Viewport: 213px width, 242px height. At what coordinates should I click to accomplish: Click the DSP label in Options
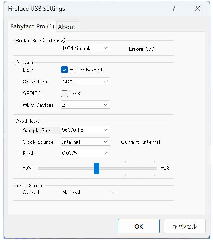[28, 70]
